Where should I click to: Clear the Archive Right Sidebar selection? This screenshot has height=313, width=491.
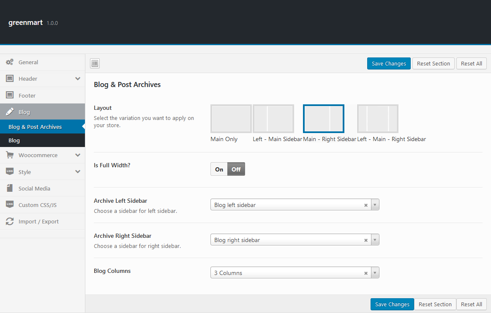click(x=366, y=240)
